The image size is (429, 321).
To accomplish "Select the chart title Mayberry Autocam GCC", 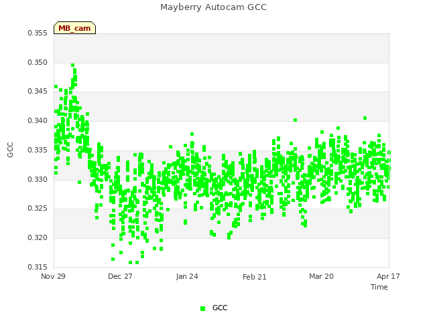I will (x=213, y=7).
